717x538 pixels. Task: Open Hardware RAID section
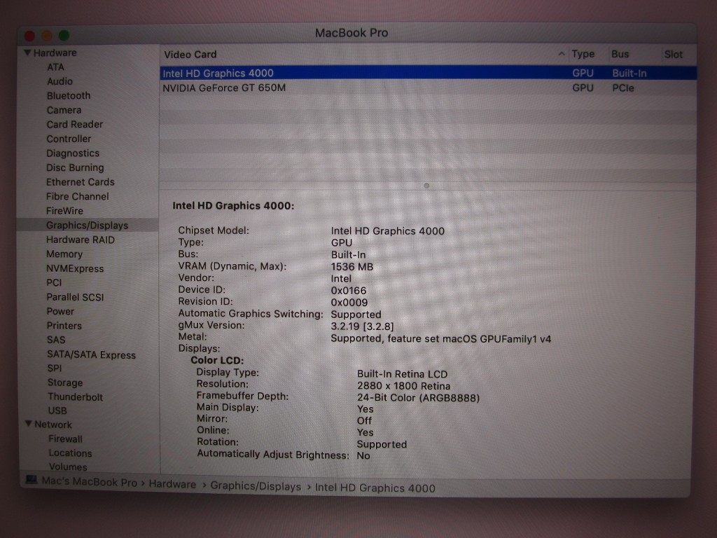(81, 240)
